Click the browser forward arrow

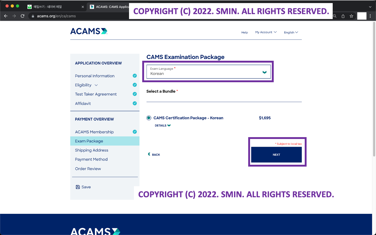(14, 16)
